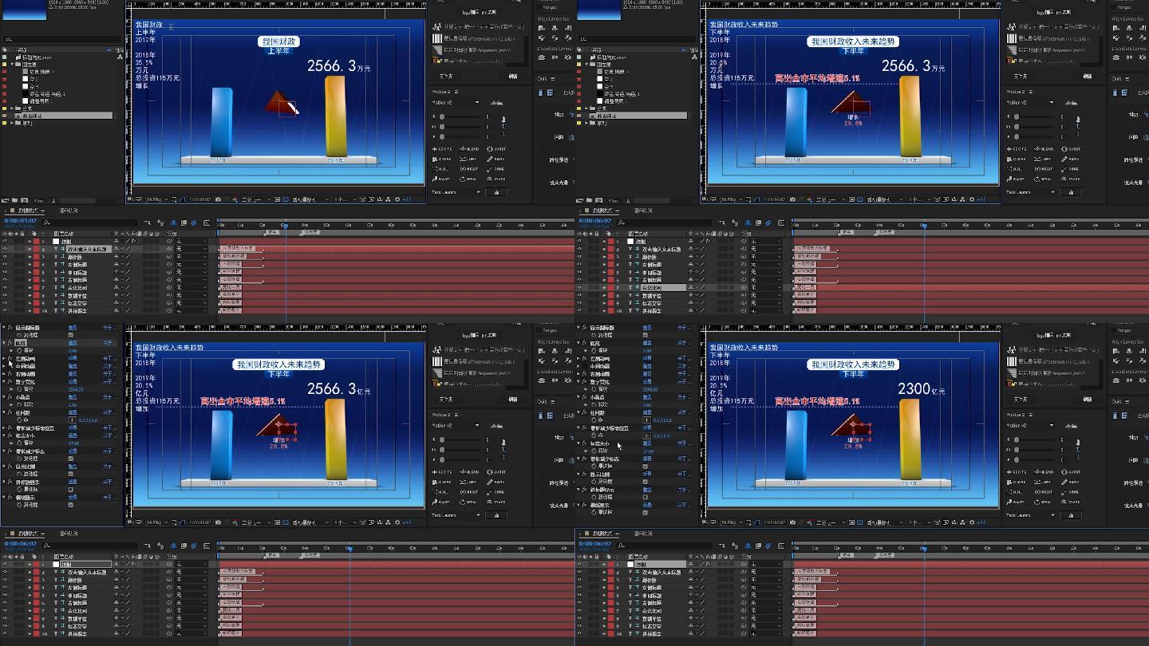Select SPIN tool in top-left Motion panel
1149x646 pixels.
tap(468, 179)
